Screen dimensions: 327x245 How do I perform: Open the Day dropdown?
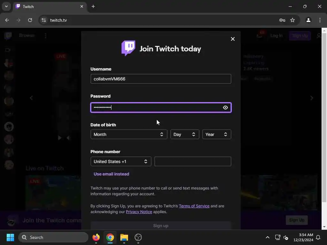point(185,134)
